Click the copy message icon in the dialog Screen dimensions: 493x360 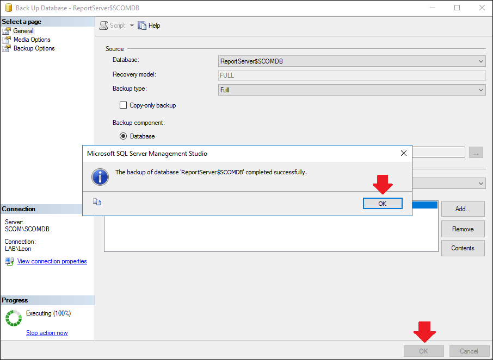pyautogui.click(x=97, y=202)
